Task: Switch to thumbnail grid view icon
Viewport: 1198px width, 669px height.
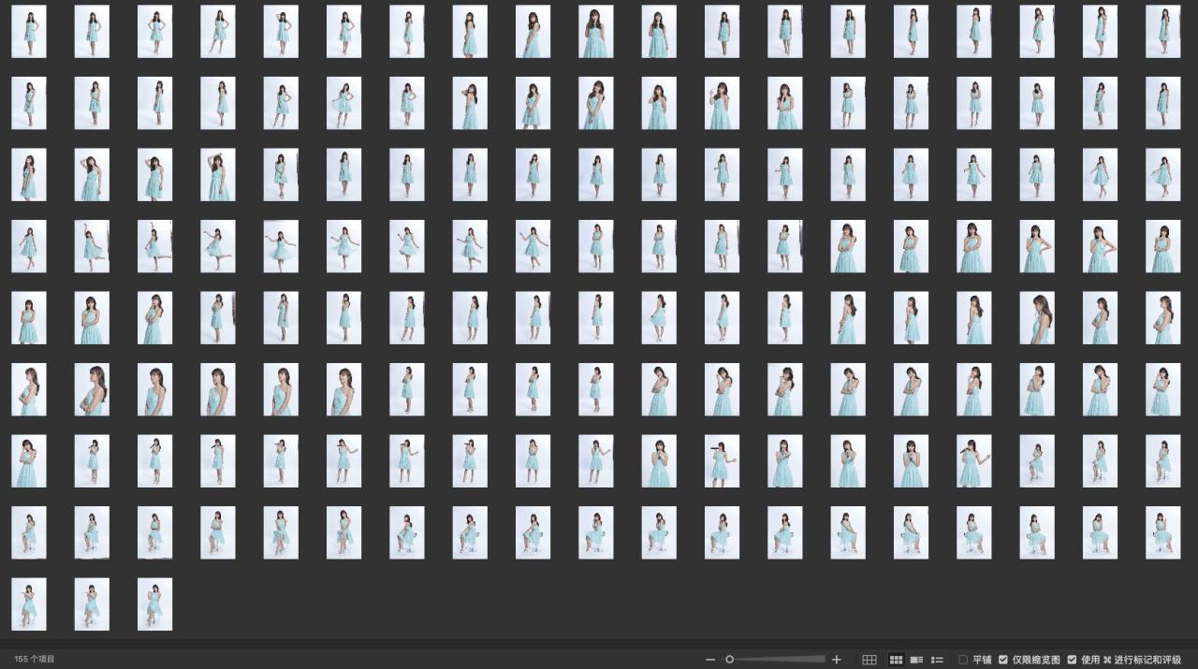Action: 896,660
